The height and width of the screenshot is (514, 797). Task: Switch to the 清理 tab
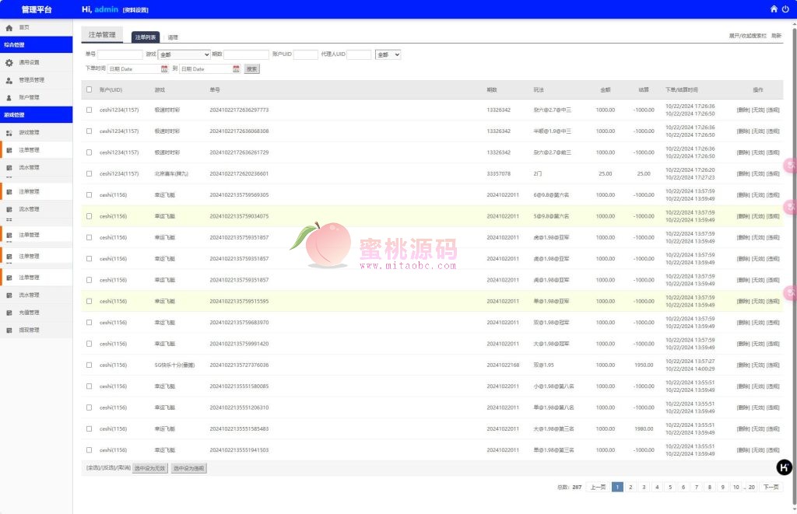click(173, 37)
